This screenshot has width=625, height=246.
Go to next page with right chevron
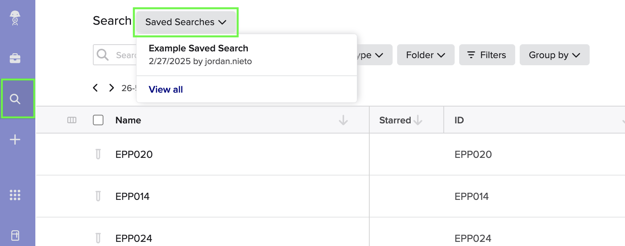click(111, 88)
